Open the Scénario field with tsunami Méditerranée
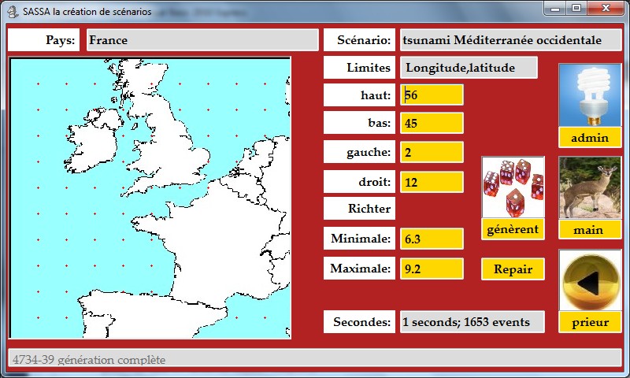630x378 pixels. [510, 40]
